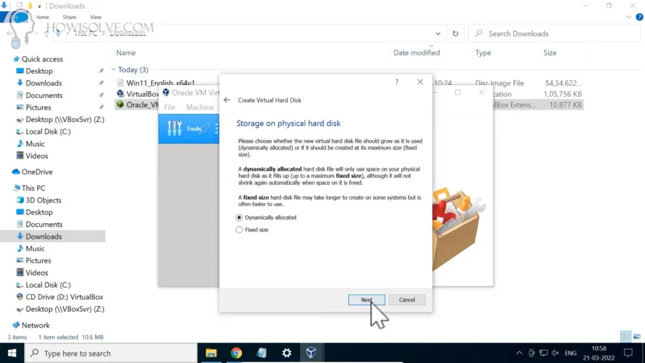Viewport: 645px width, 363px height.
Task: Click the Search Downloads field
Action: pos(554,33)
